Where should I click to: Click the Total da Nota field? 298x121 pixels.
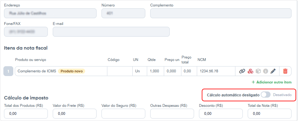[x=270, y=114]
